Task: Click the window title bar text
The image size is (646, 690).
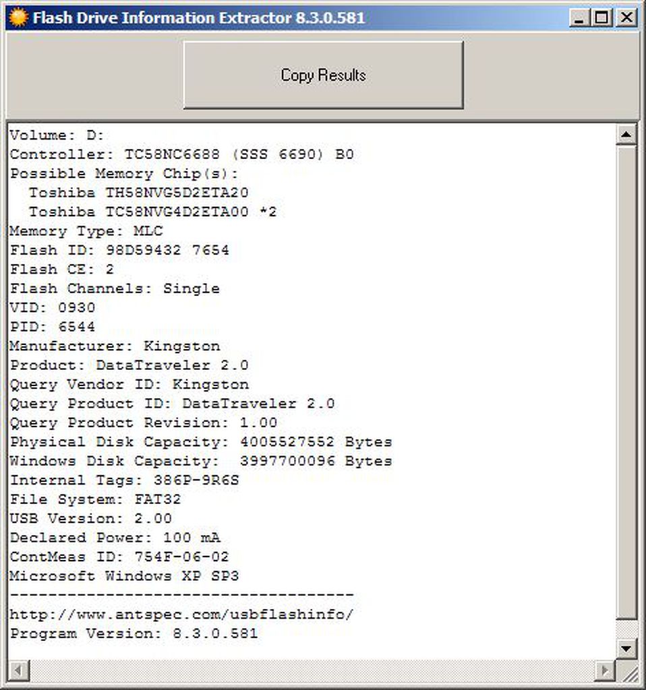Action: coord(199,18)
